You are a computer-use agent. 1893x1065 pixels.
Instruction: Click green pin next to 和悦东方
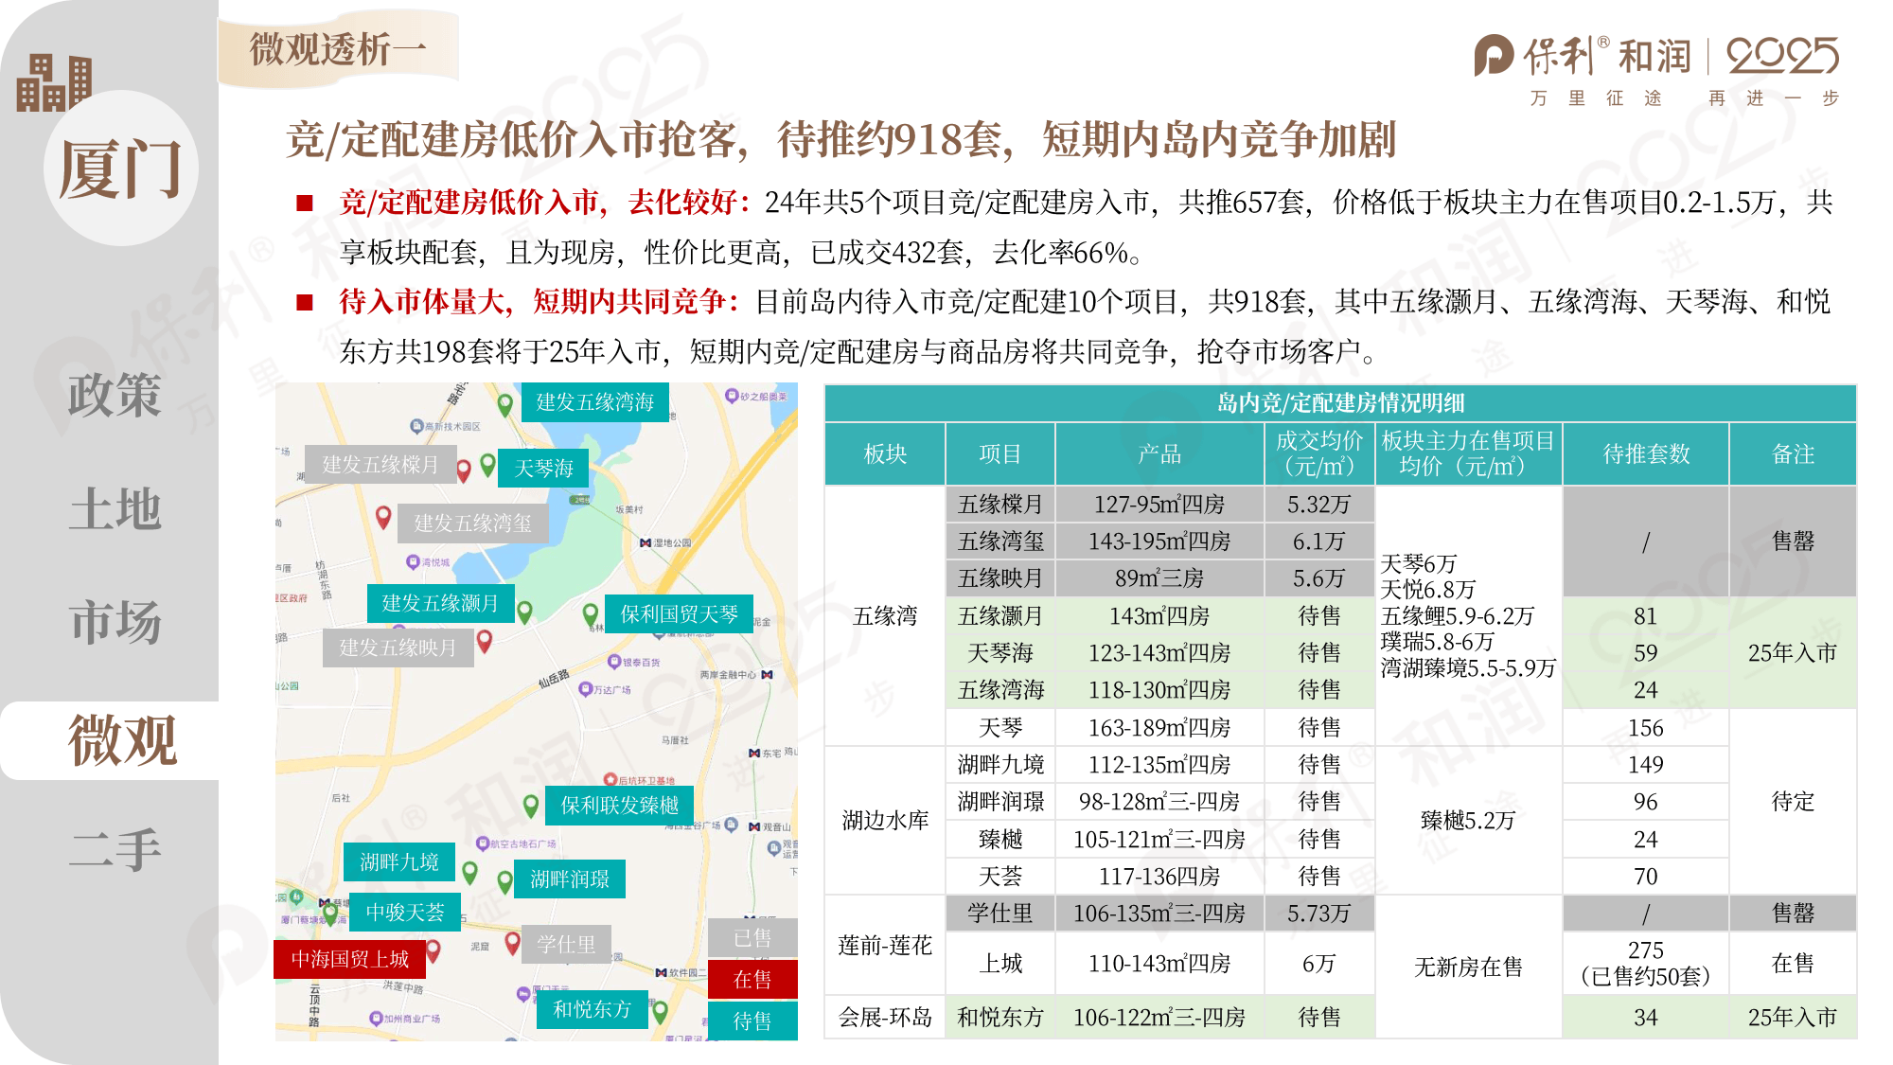pyautogui.click(x=661, y=1011)
